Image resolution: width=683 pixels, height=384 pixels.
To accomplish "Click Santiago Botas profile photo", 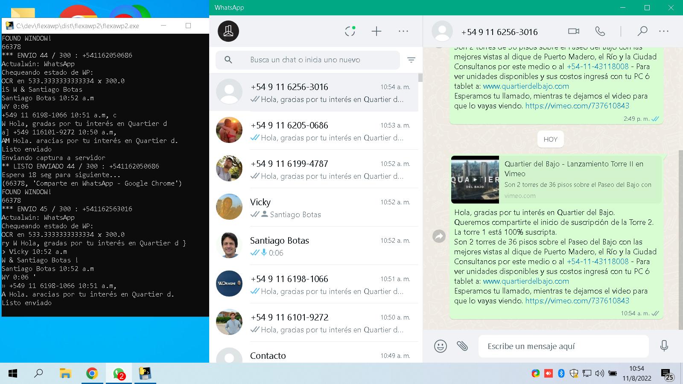I will pyautogui.click(x=229, y=245).
